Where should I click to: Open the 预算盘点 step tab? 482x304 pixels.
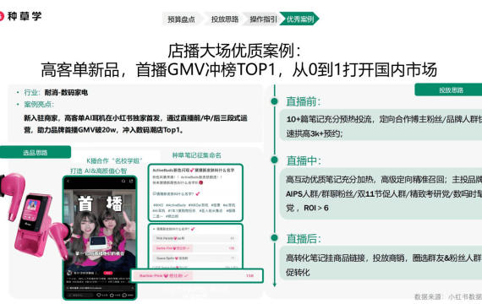pyautogui.click(x=181, y=19)
